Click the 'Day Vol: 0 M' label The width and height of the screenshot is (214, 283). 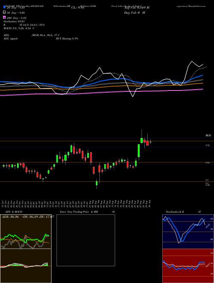coord(134,12)
